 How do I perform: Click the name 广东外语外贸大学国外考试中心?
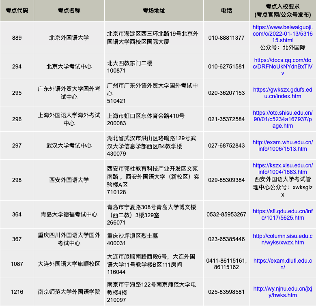tap(69, 93)
